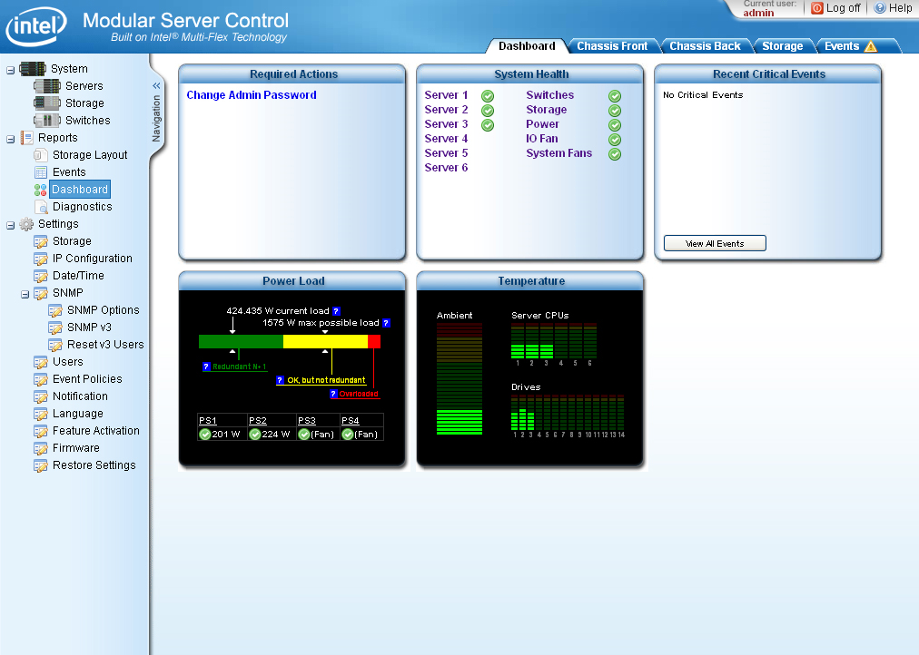Click the Events list icon in the tree

coord(41,172)
